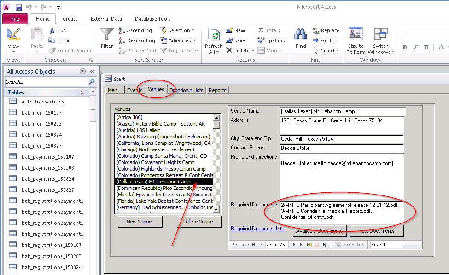Image resolution: width=449 pixels, height=275 pixels.
Task: Open the Switch Windows dropdown
Action: pos(381,40)
